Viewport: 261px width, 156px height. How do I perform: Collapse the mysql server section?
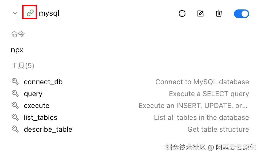[15, 13]
